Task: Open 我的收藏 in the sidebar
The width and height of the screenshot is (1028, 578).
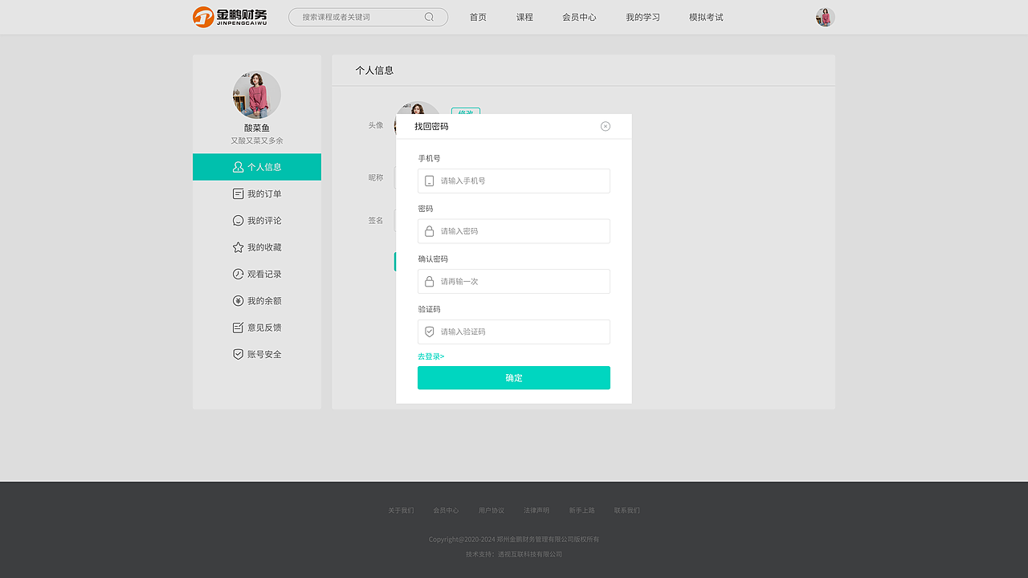Action: [x=257, y=247]
